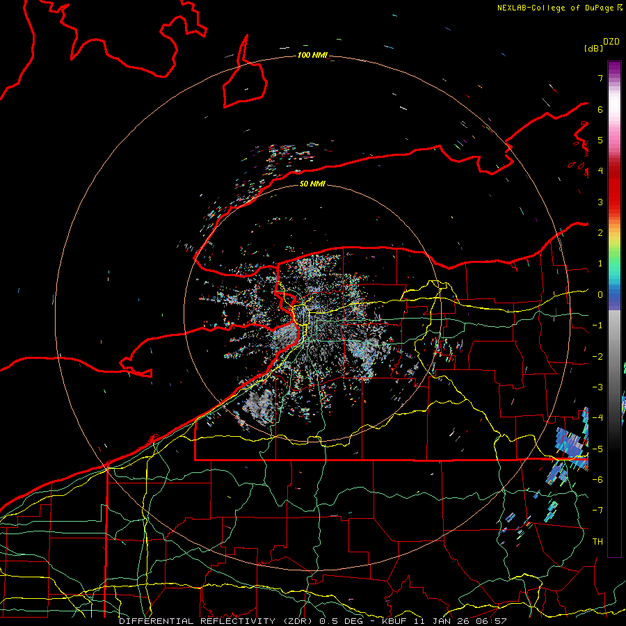Click the -5 dB value on legend
Viewport: 626px width, 626px height.
[597, 449]
